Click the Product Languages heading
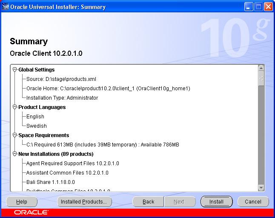This screenshot has width=275, height=218. (x=42, y=107)
